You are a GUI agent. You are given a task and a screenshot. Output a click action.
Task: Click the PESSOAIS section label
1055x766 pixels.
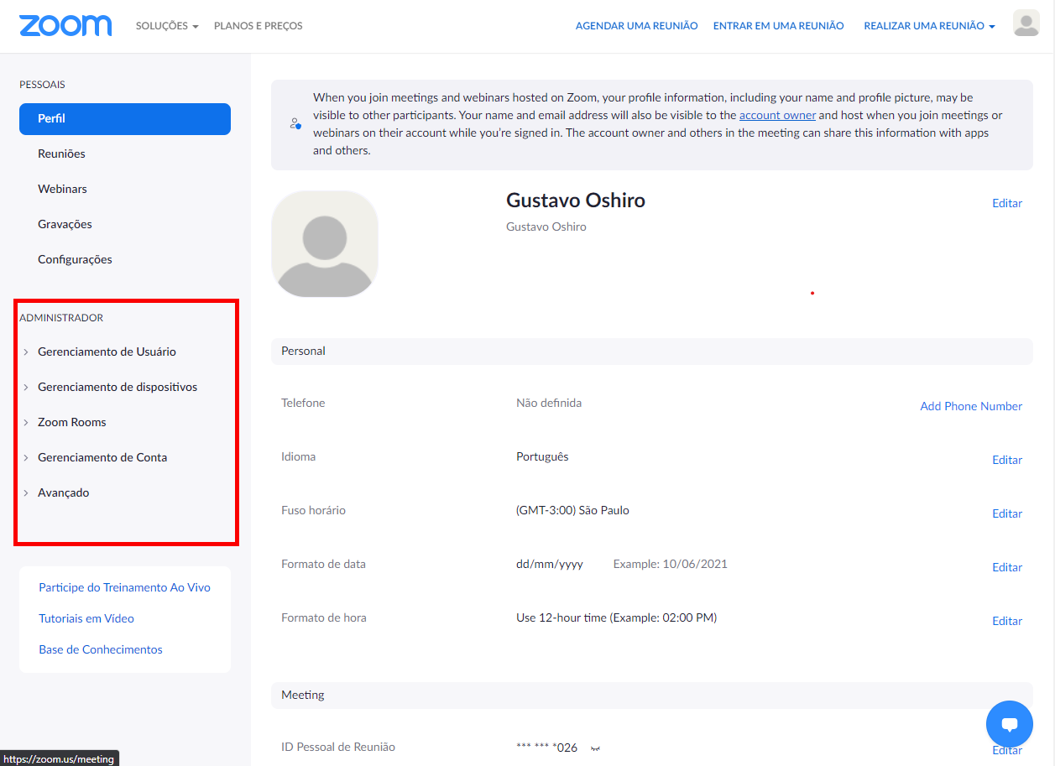click(x=42, y=85)
